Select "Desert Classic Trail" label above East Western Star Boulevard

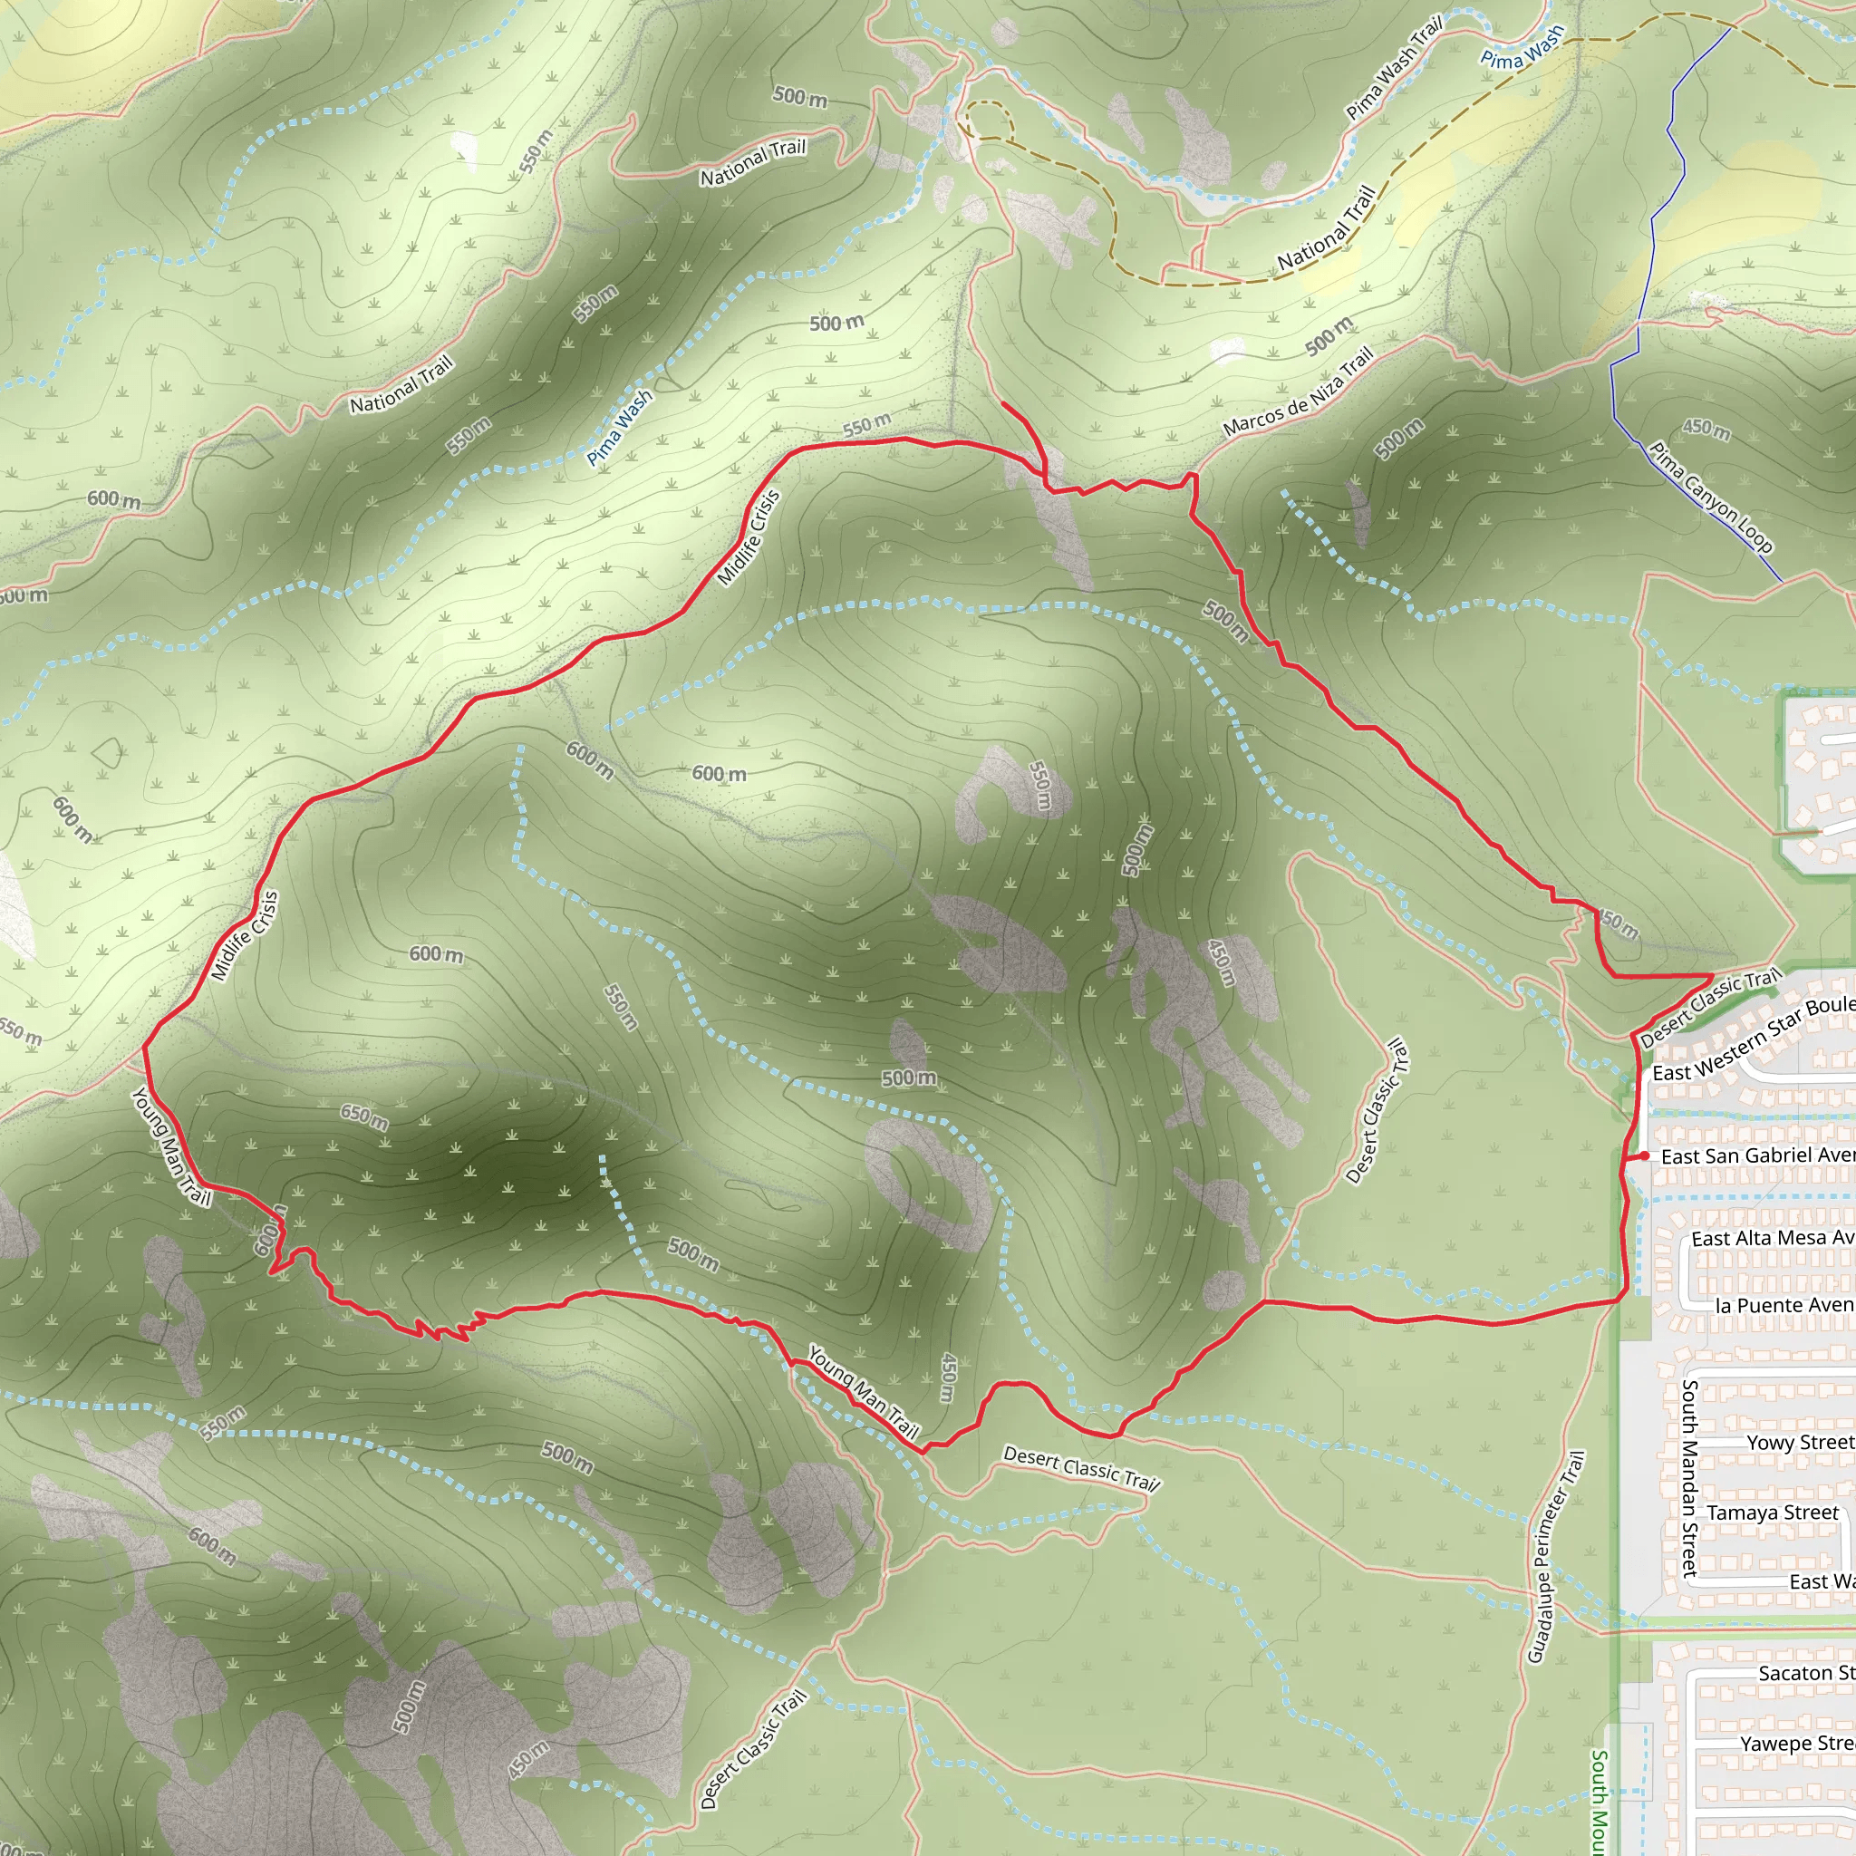click(x=1710, y=1008)
